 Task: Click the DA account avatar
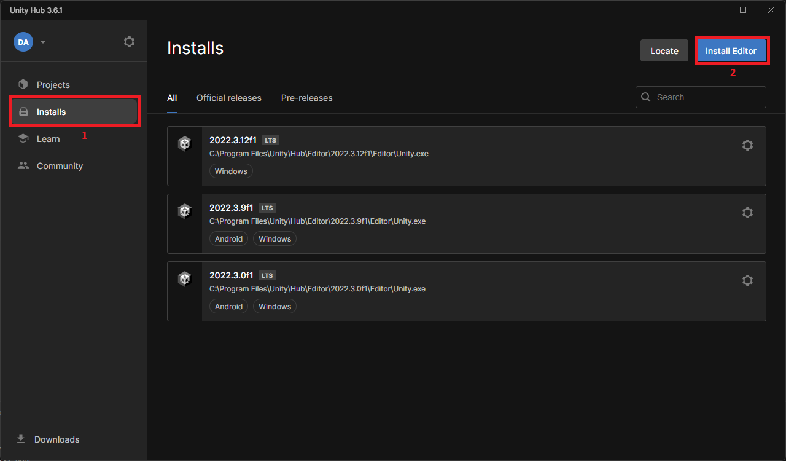23,41
